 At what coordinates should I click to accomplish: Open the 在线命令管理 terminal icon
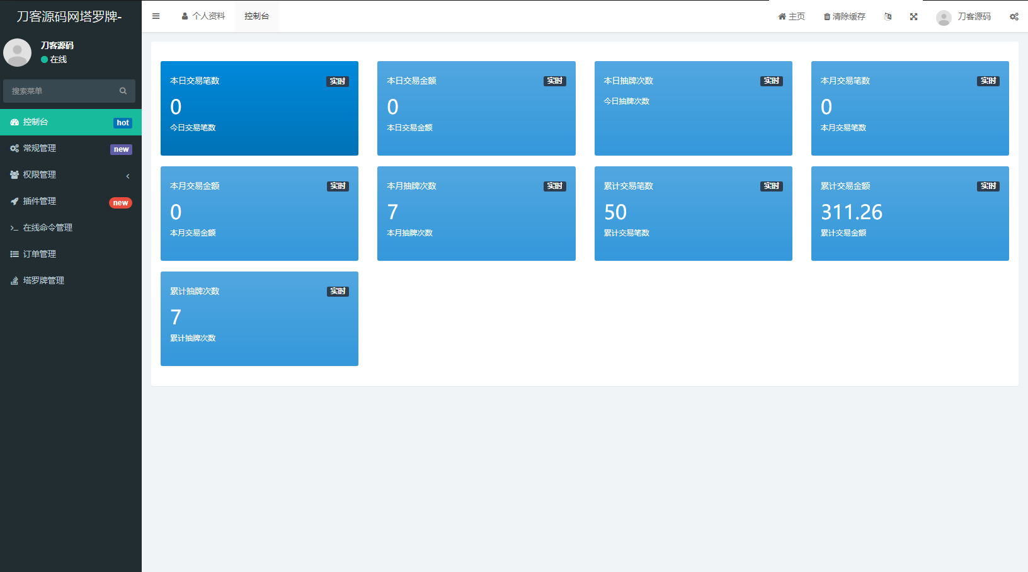tap(14, 227)
